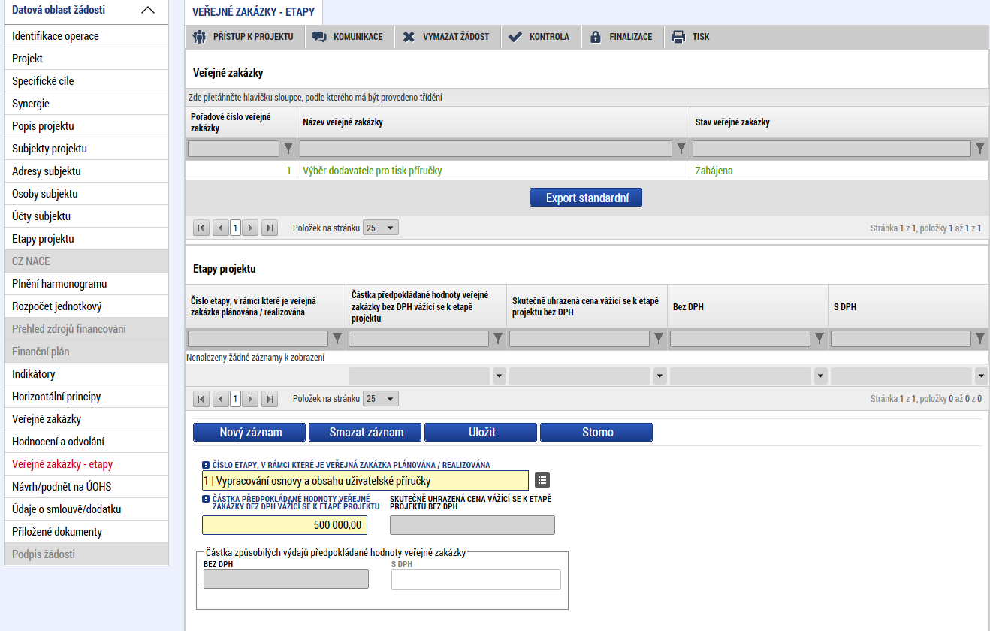This screenshot has width=990, height=631.
Task: Go to first page in Veřejné zakázky pager
Action: [x=201, y=228]
